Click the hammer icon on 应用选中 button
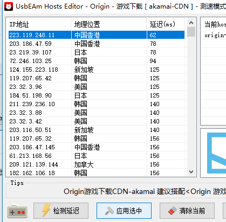 [109, 211]
